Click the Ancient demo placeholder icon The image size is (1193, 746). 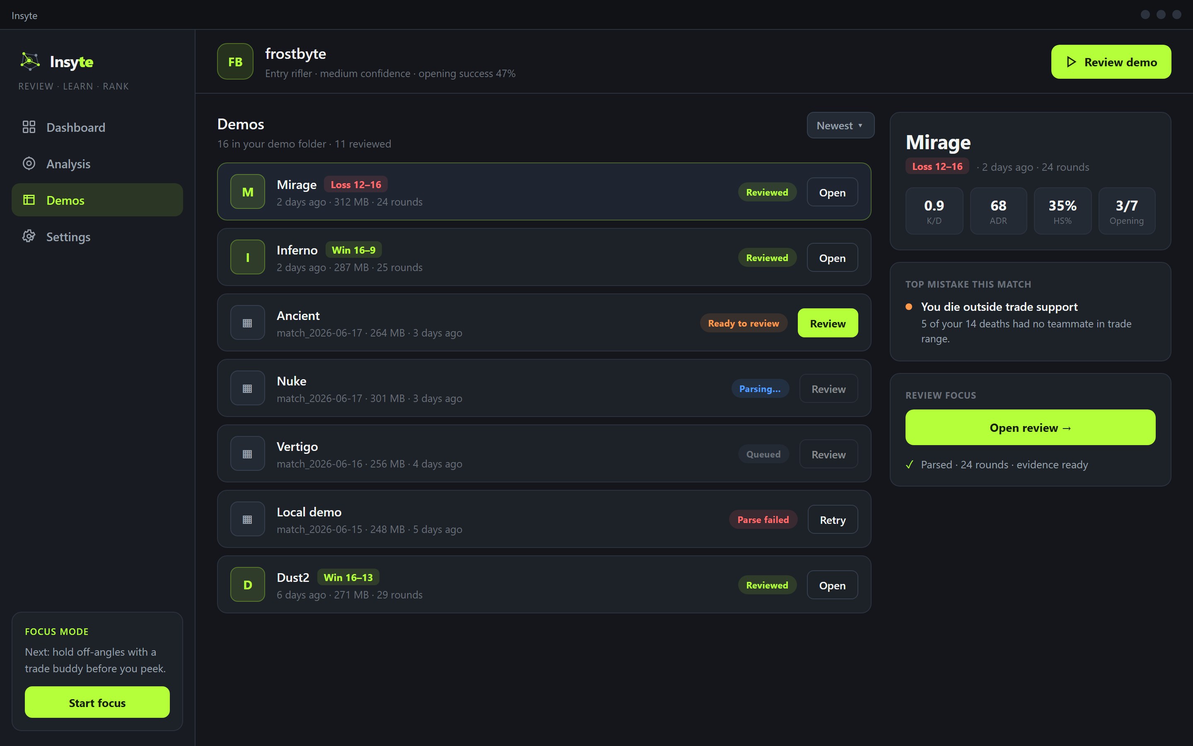(x=247, y=323)
